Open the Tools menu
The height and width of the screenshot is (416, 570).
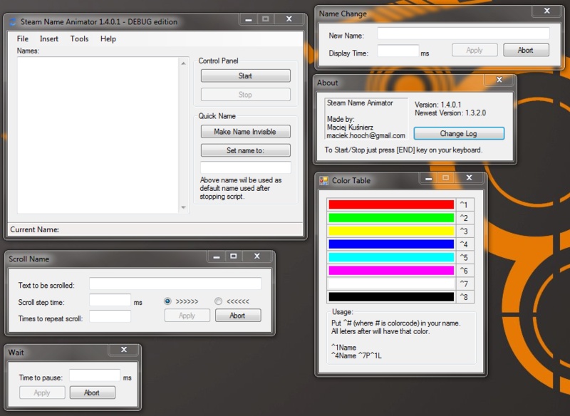pos(79,39)
